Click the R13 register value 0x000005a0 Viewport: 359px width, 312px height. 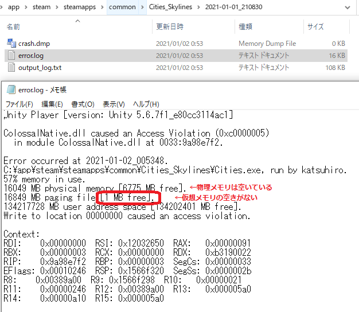coord(228,289)
